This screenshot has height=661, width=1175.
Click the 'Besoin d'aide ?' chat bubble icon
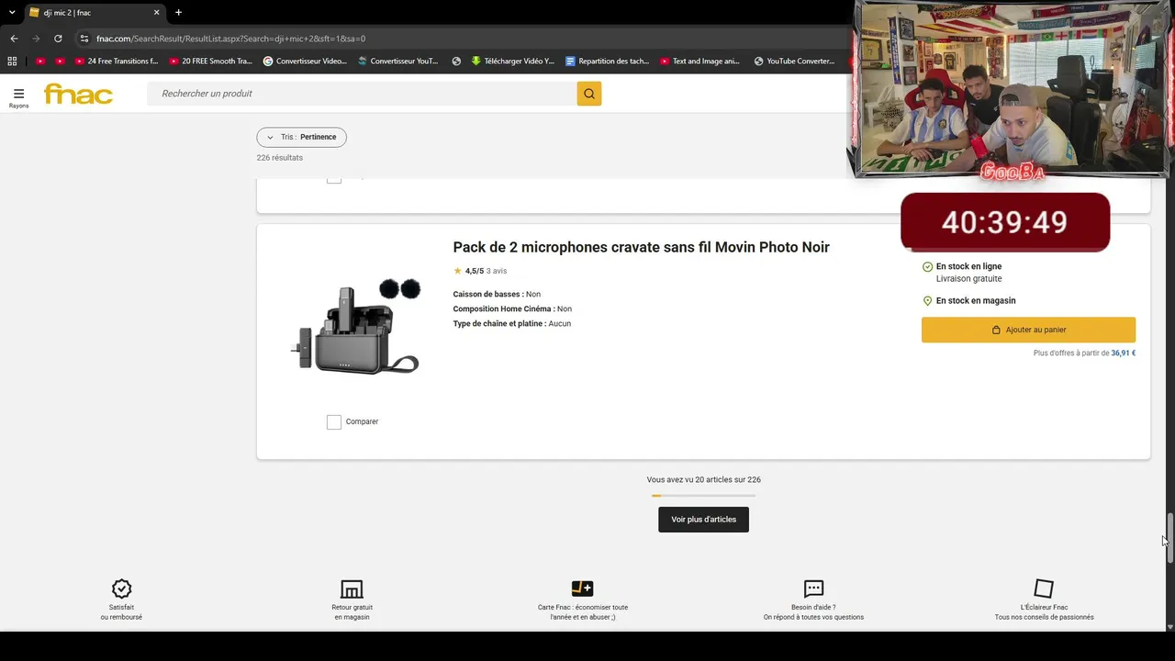[x=813, y=588]
